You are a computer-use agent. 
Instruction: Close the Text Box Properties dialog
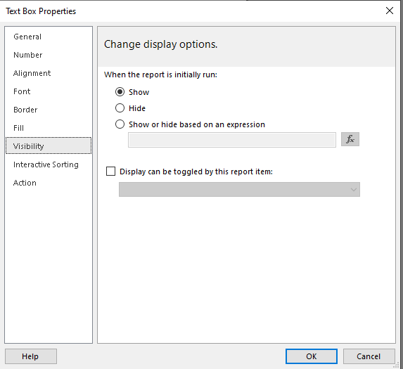pos(390,11)
